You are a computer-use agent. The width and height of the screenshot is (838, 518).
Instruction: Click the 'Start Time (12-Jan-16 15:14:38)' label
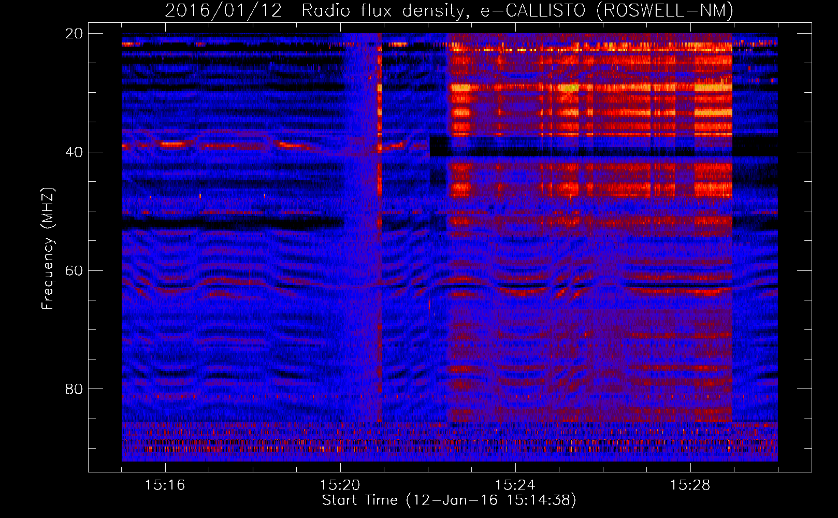click(x=449, y=500)
